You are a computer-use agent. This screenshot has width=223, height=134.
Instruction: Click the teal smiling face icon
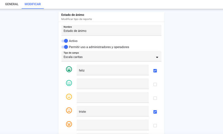(x=69, y=83)
